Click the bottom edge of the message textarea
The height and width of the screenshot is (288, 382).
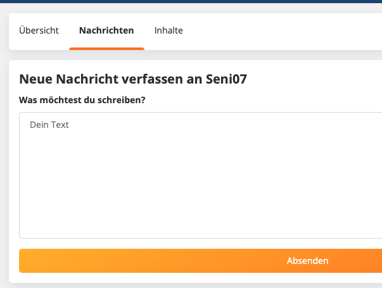[200, 238]
